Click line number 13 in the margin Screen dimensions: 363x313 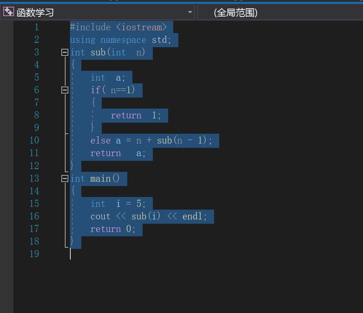34,178
